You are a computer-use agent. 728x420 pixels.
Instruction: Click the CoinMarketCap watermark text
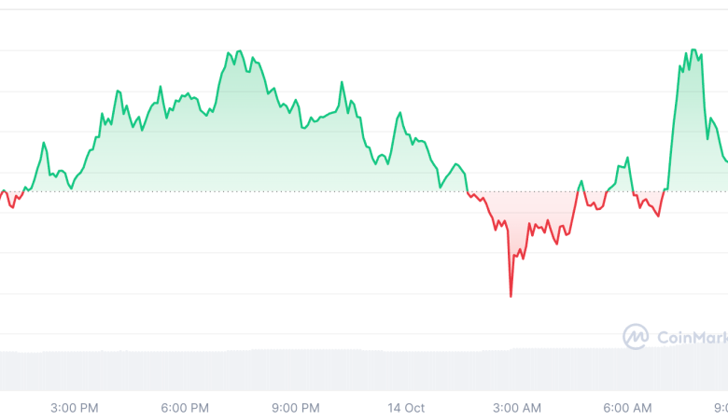(691, 337)
